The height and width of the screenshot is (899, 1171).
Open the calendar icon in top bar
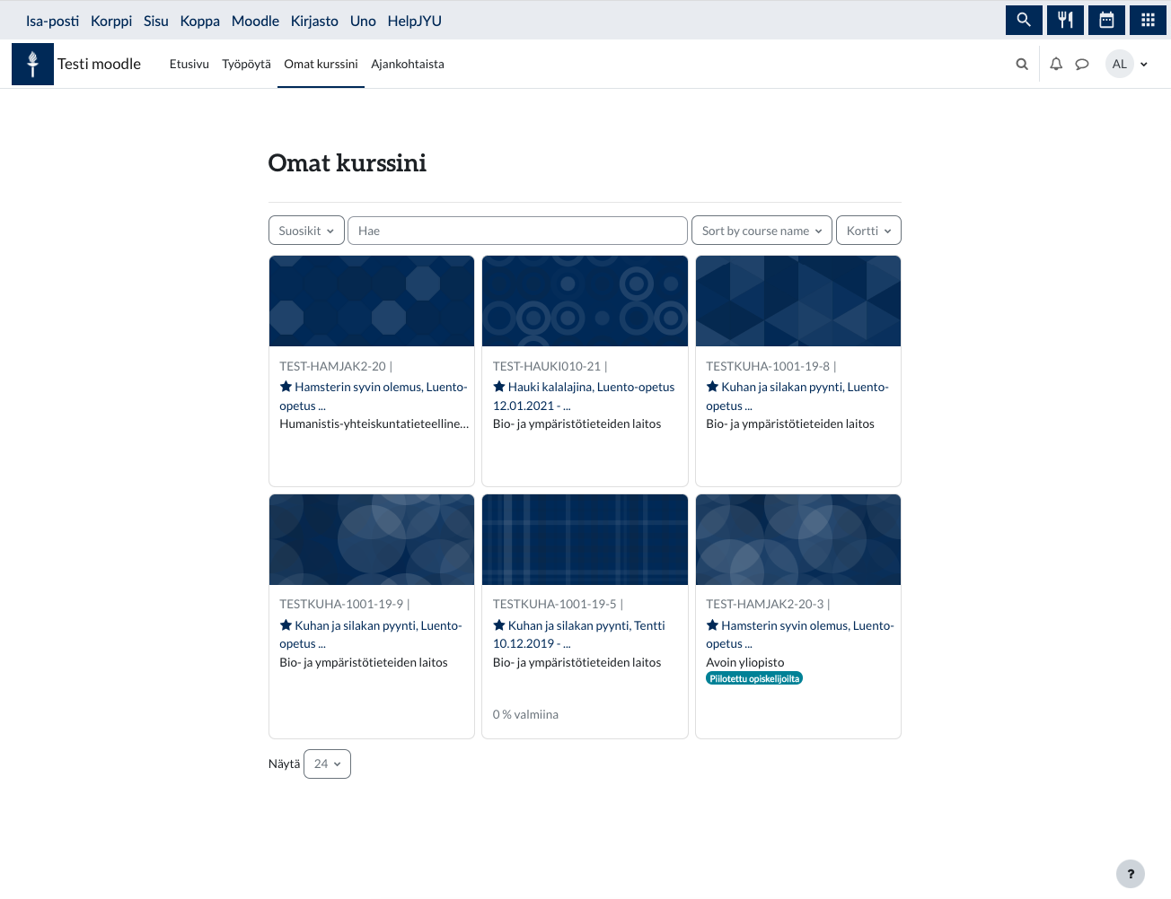pos(1106,20)
